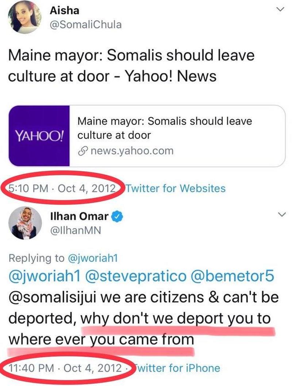Open the 5:10 PM Oct 4, 2012 timestamp
The width and height of the screenshot is (292, 386).
pyautogui.click(x=62, y=188)
